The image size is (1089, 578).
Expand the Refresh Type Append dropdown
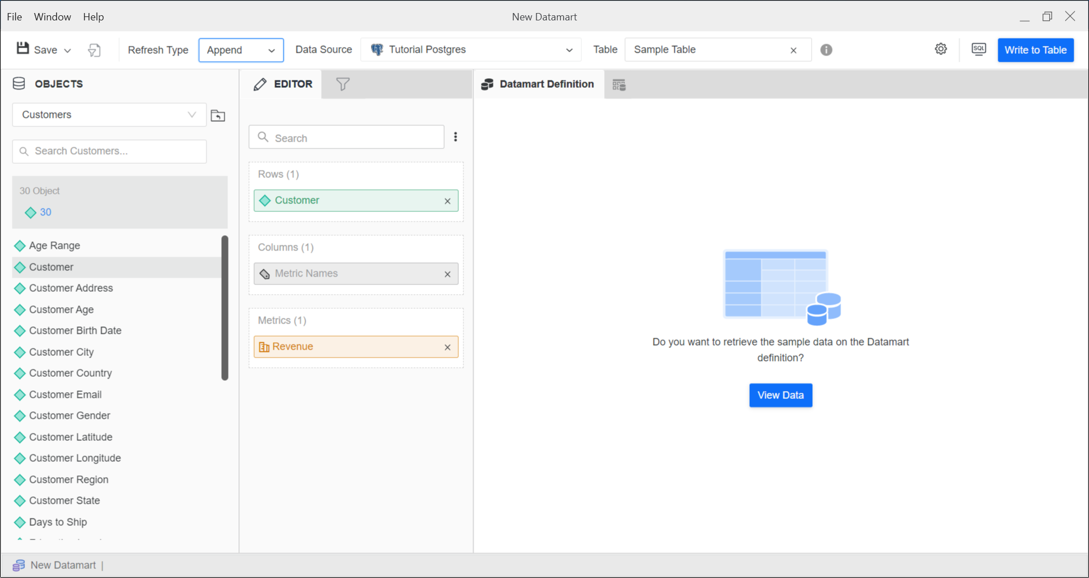241,50
